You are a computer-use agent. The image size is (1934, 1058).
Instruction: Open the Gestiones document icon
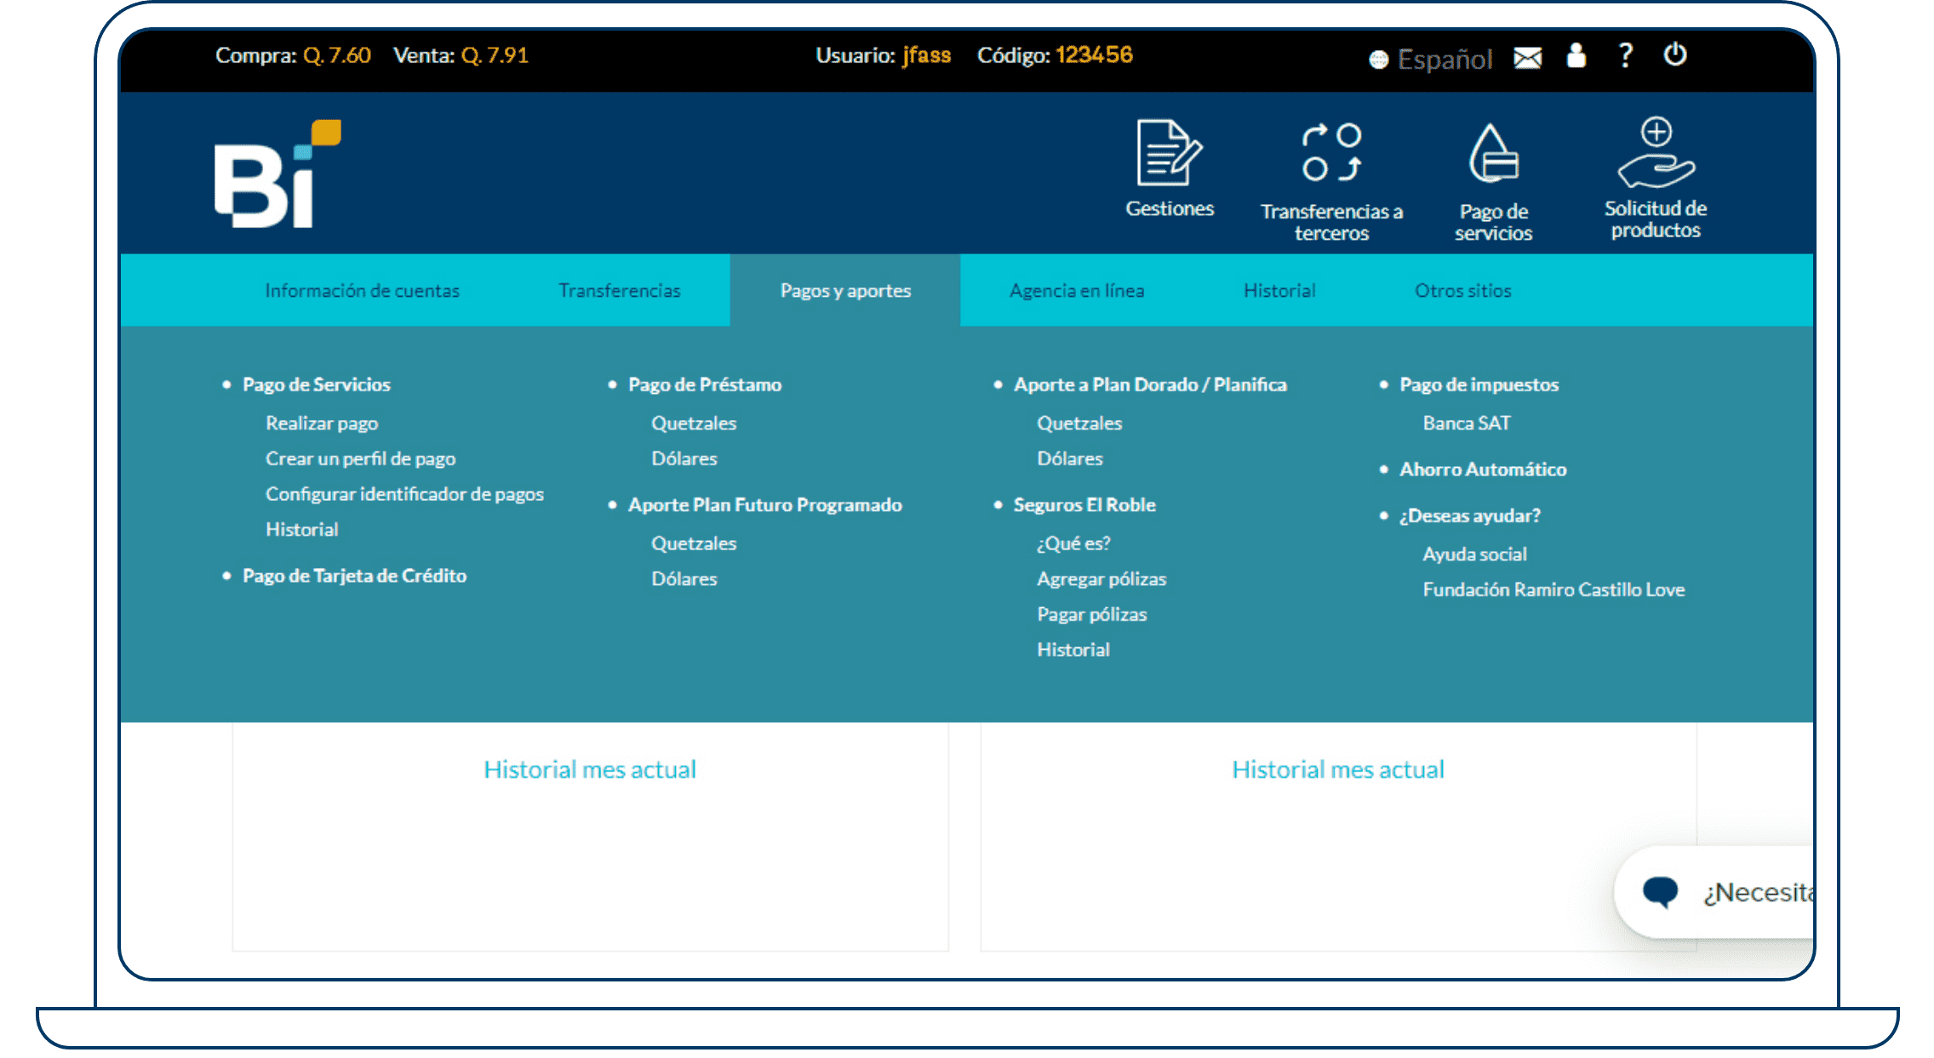pos(1170,153)
